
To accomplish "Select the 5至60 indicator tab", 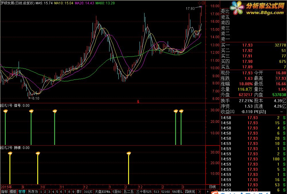I will 117,192.
